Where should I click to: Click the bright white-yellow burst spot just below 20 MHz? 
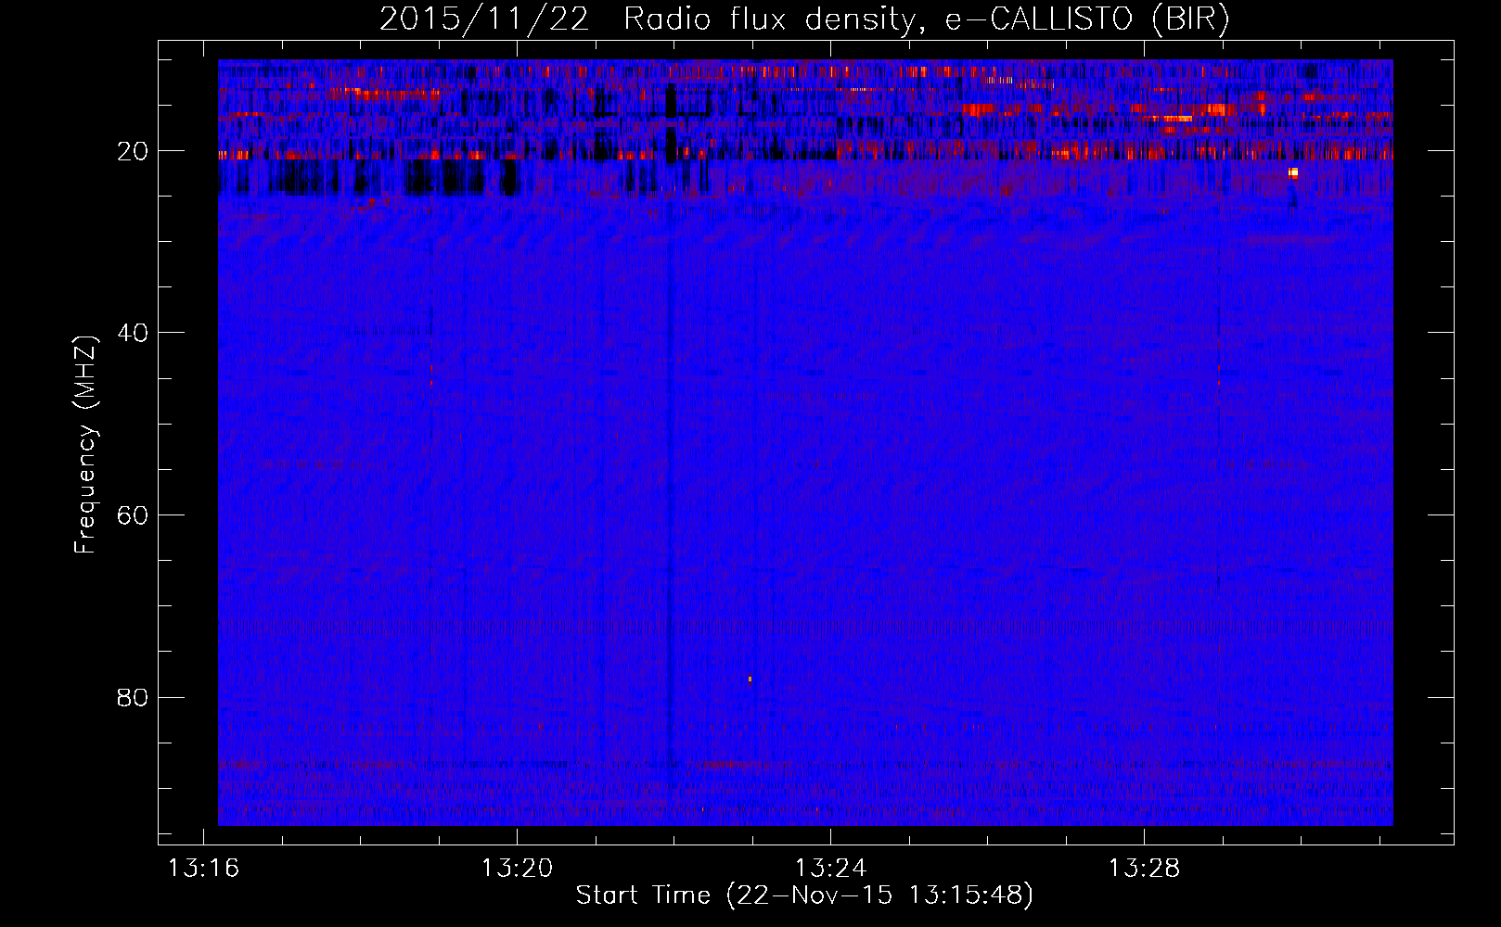(x=1293, y=172)
